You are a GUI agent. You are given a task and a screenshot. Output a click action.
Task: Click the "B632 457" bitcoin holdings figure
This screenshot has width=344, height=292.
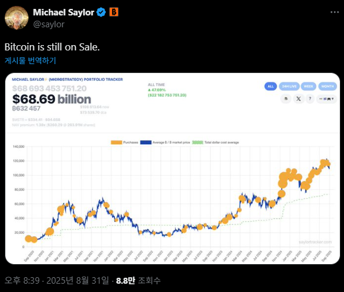(26, 109)
